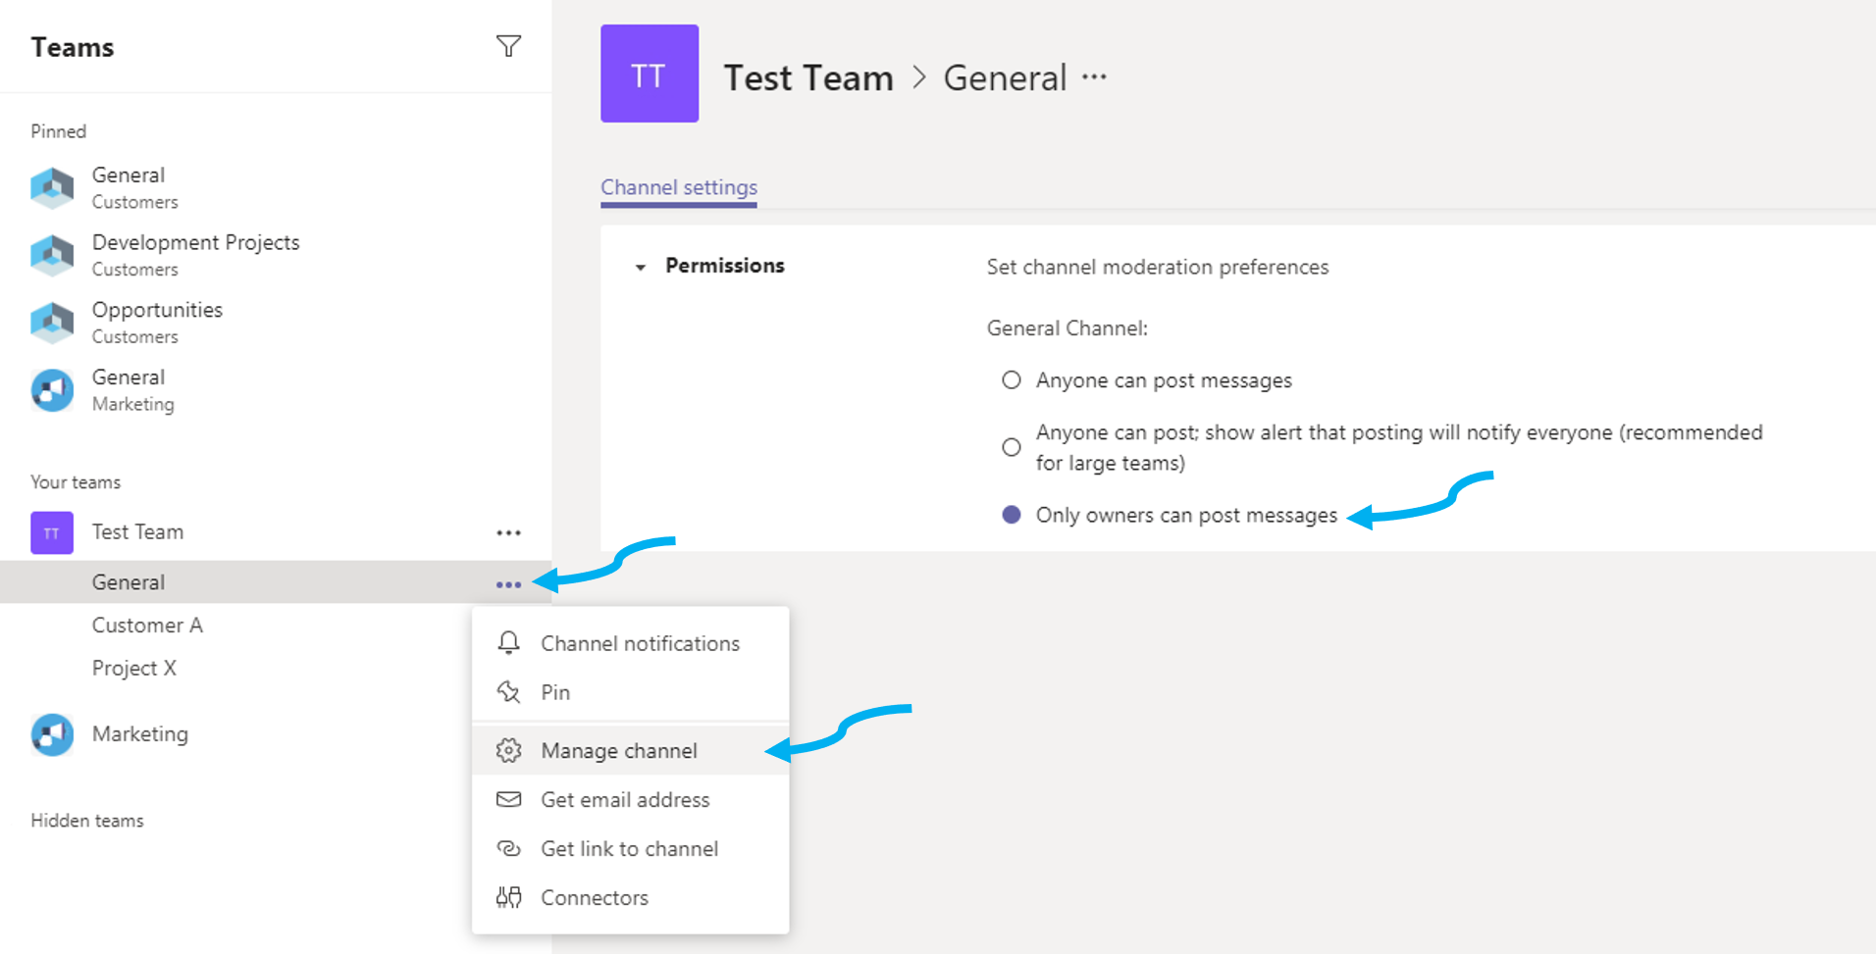1876x954 pixels.
Task: Collapse the Your teams section
Action: [x=76, y=482]
